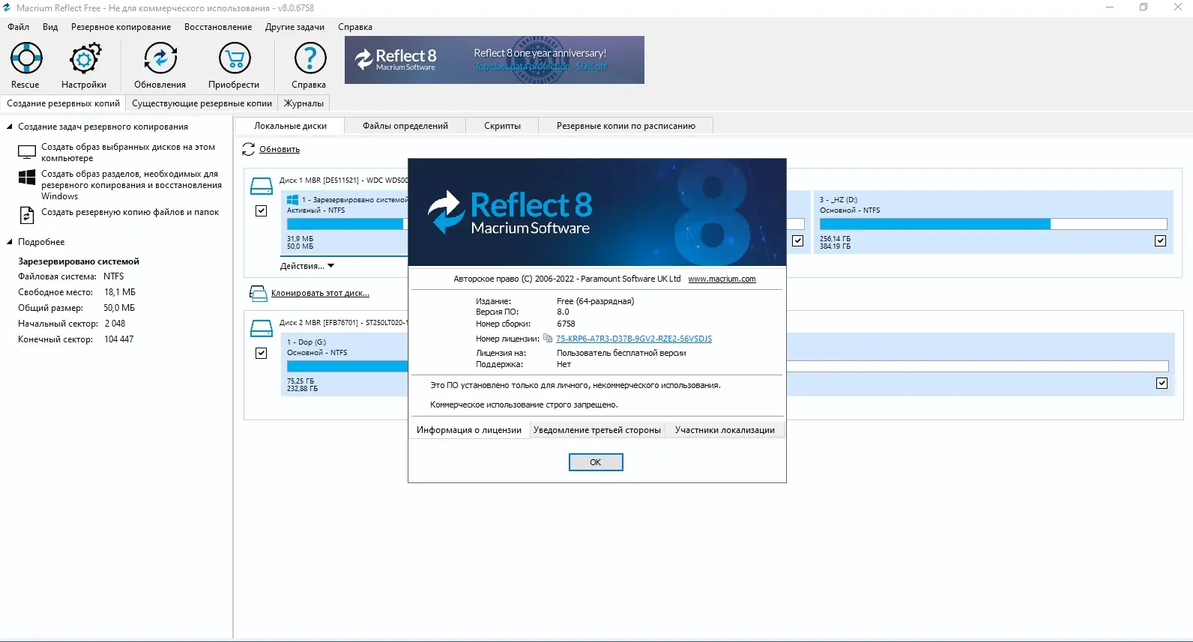Click the file backup document icon

click(x=27, y=215)
